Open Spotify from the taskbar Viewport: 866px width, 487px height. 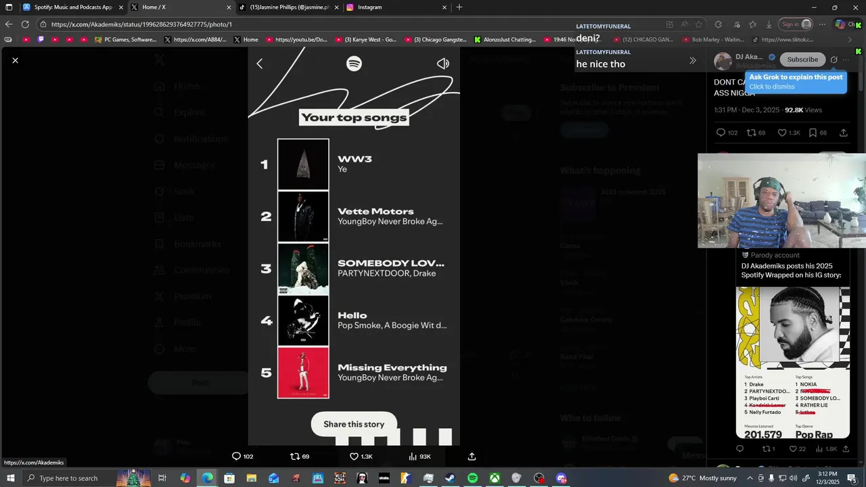tap(472, 478)
